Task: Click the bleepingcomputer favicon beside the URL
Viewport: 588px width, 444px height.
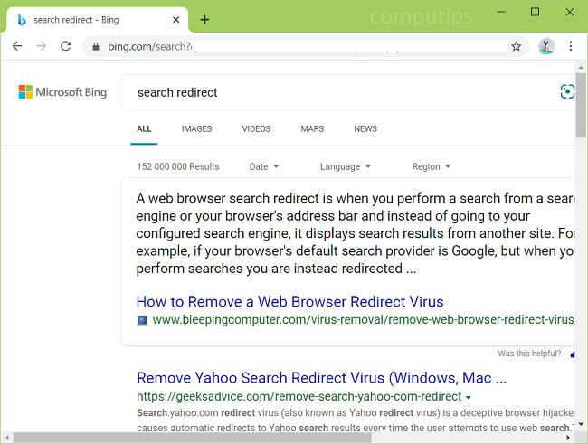Action: (x=143, y=320)
